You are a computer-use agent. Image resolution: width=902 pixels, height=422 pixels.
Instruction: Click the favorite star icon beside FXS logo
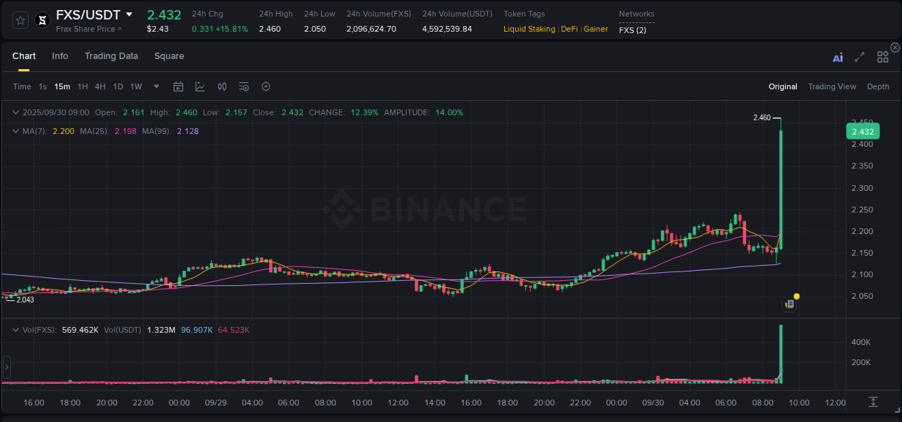point(19,20)
